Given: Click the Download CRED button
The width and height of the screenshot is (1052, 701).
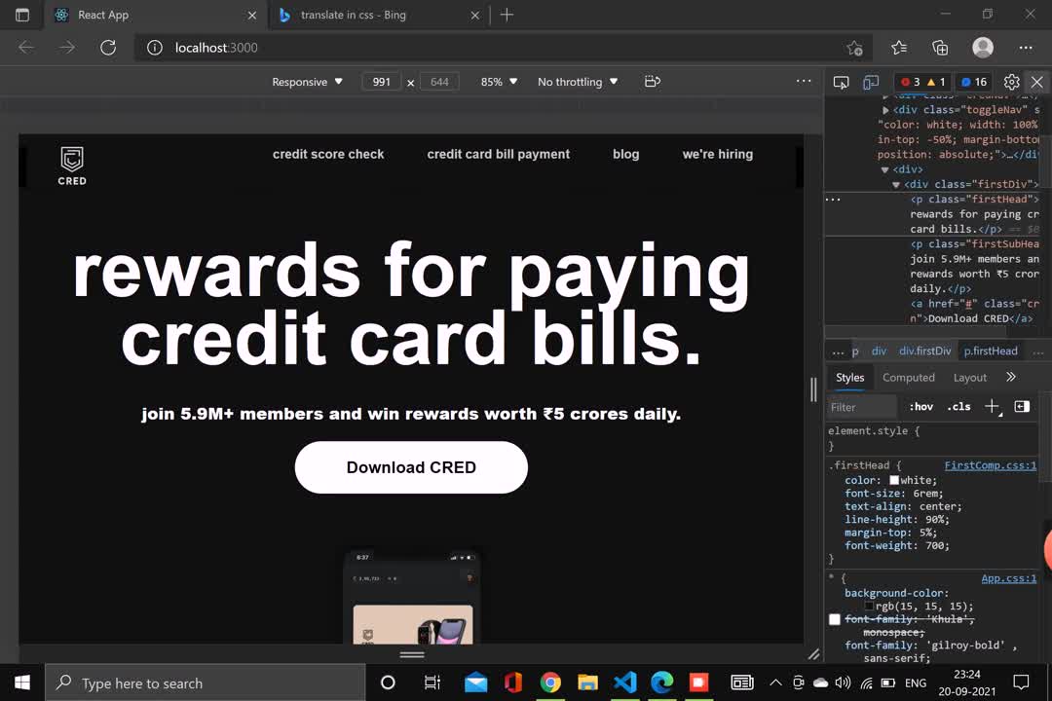Looking at the screenshot, I should click(x=411, y=467).
